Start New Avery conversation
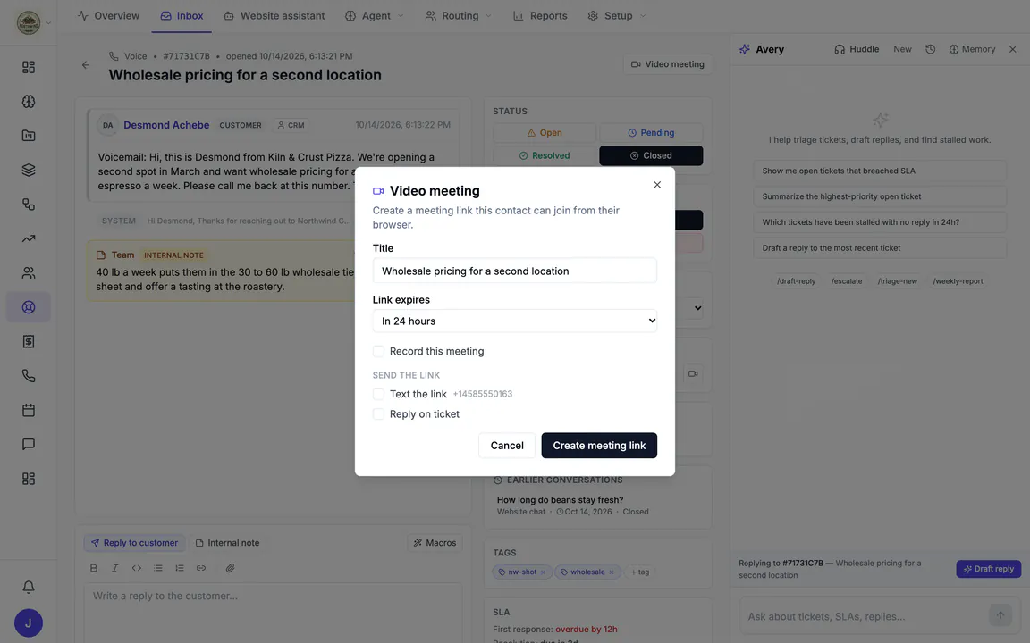Image resolution: width=1030 pixels, height=643 pixels. (902, 49)
